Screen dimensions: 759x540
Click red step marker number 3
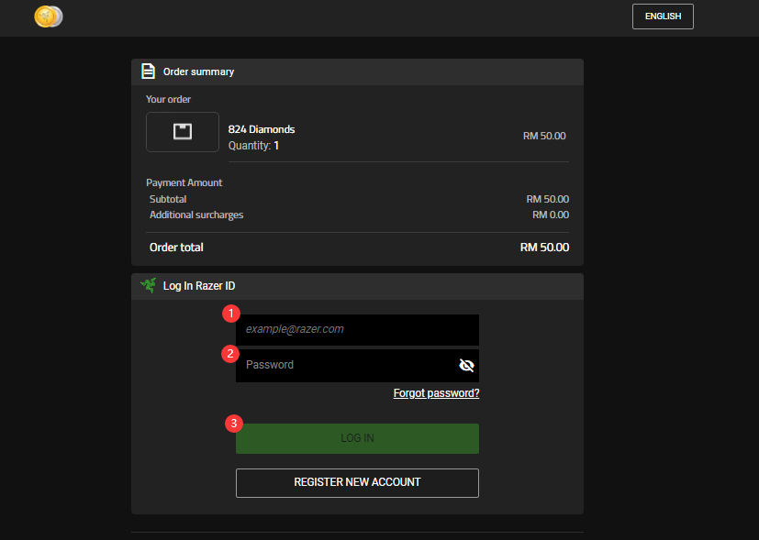(234, 424)
